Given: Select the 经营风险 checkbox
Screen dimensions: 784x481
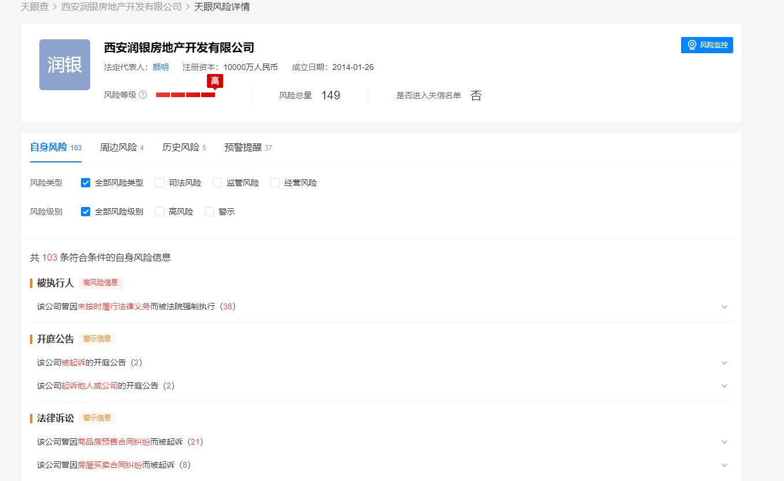Looking at the screenshot, I should click(275, 183).
